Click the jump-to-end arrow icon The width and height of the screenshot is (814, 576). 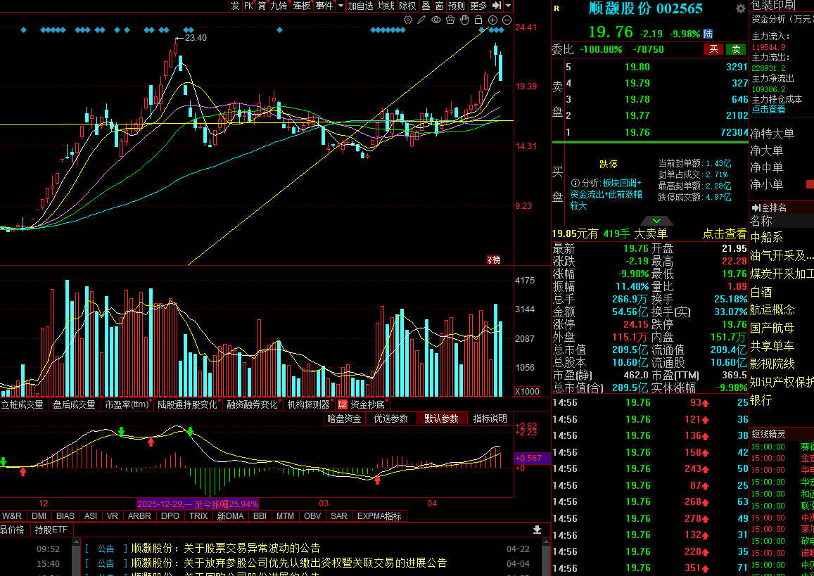tap(496, 6)
